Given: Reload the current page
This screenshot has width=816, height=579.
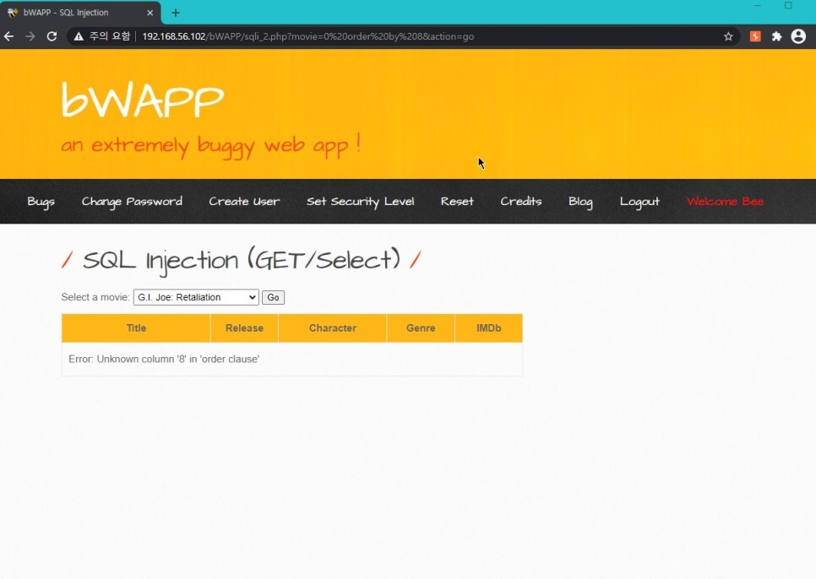Looking at the screenshot, I should 52,36.
